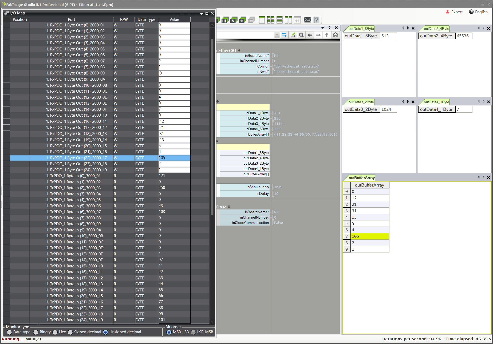Click the greyed HMI windows icon
The image size is (493, 344).
(x=251, y=20)
